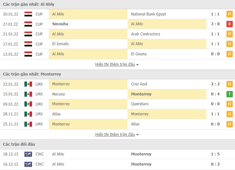Click the Mexico flag on 23.01.22 row
Image resolution: width=235 pixels, height=170 pixels.
28,84
